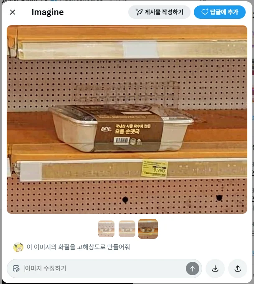Click the speech bubble icon in 답글에 추가
254x284 pixels.
(205, 12)
